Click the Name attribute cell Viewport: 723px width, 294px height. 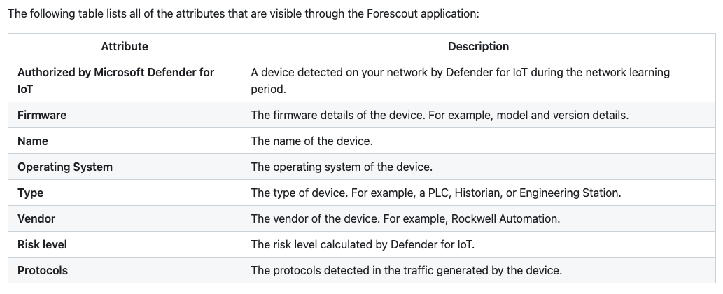tap(33, 141)
